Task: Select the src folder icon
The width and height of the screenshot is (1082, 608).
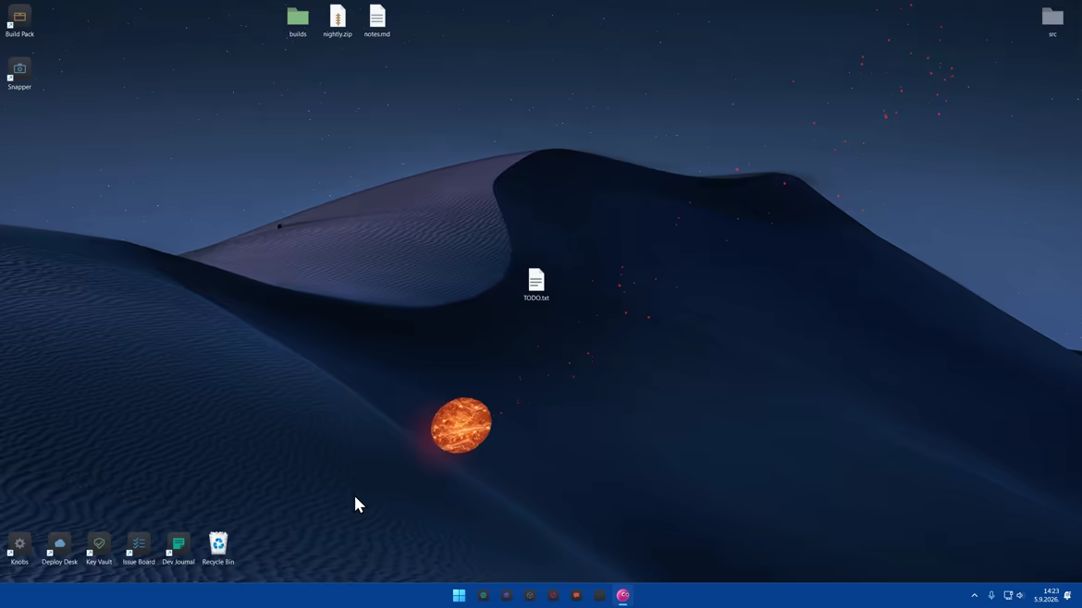Action: (x=1052, y=20)
